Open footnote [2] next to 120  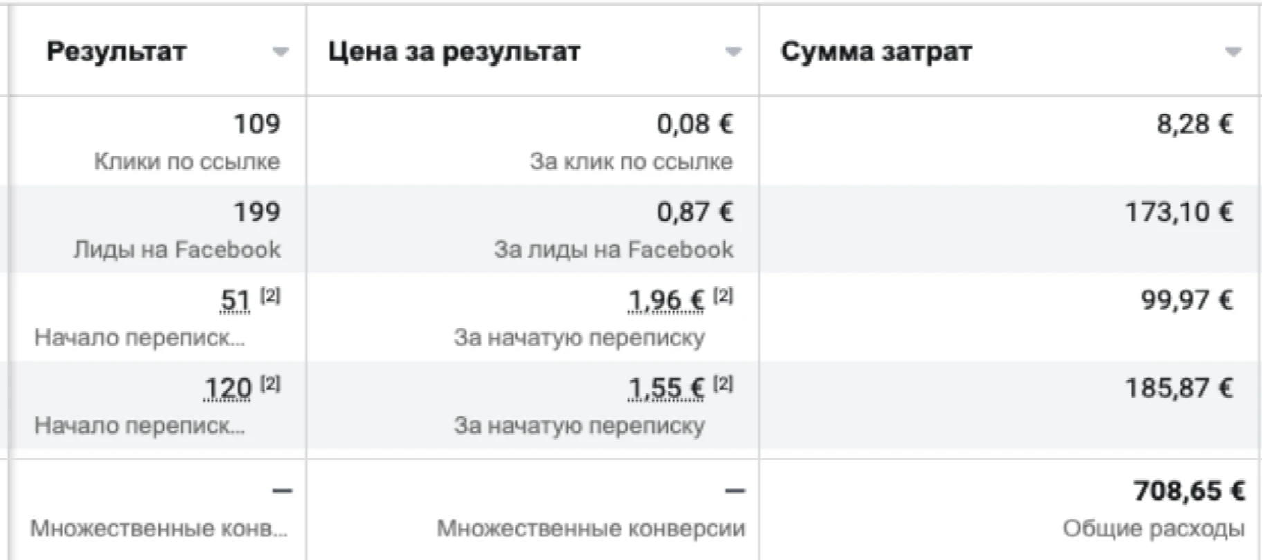271,384
